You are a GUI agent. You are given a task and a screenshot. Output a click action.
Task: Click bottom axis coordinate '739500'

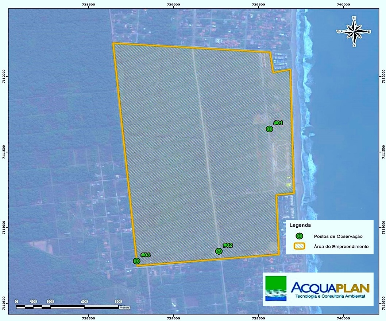(258, 318)
